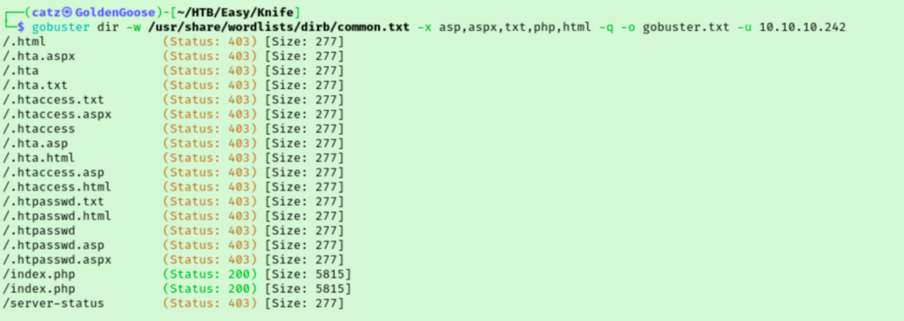The height and width of the screenshot is (321, 904).
Task: Click the Size: 5815 on second index.php
Action: (308, 288)
